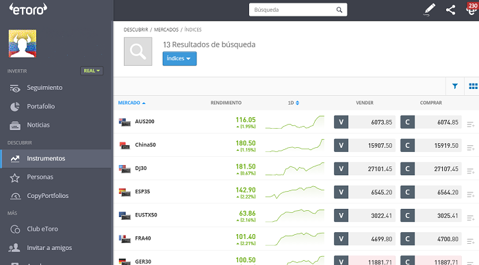Sell DJ30 at 27101.45
The width and height of the screenshot is (479, 265).
[365, 169]
